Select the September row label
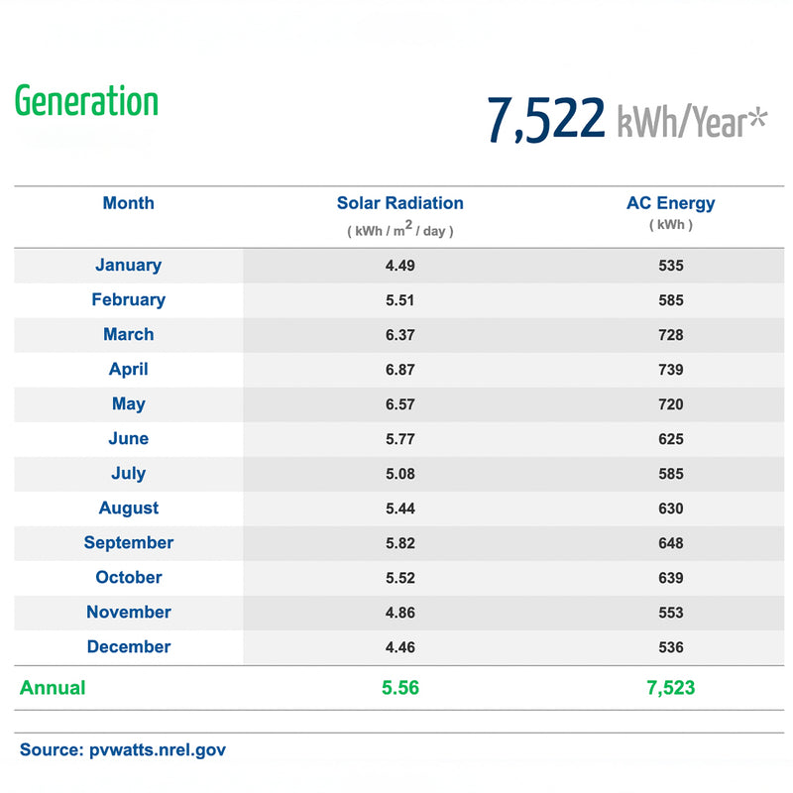 tap(128, 543)
